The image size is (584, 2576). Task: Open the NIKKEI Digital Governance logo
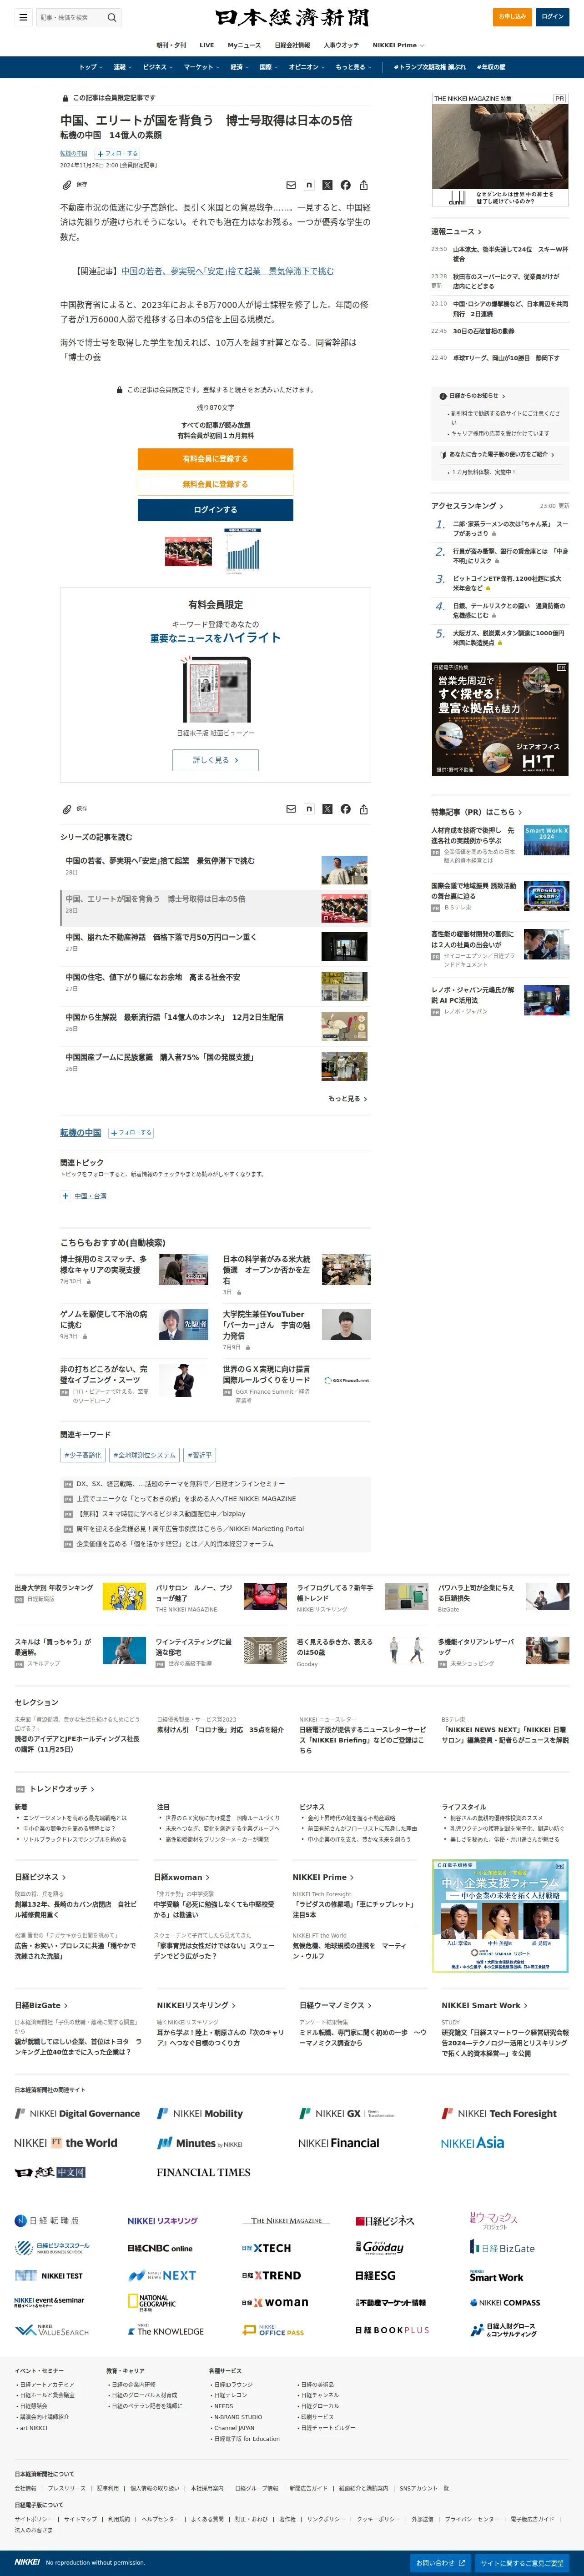click(x=77, y=2114)
